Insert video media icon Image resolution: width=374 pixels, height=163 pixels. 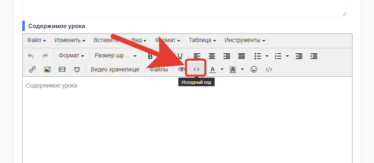coord(62,70)
